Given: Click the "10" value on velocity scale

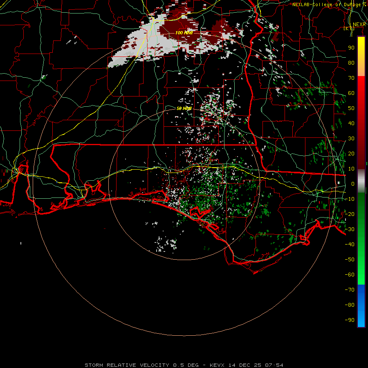Looking at the screenshot, I should [x=351, y=169].
